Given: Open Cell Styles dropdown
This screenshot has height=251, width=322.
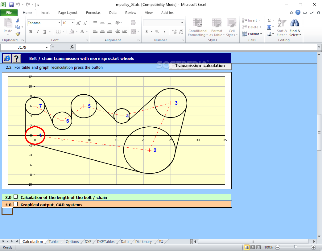Looking at the screenshot, I should (232, 28).
